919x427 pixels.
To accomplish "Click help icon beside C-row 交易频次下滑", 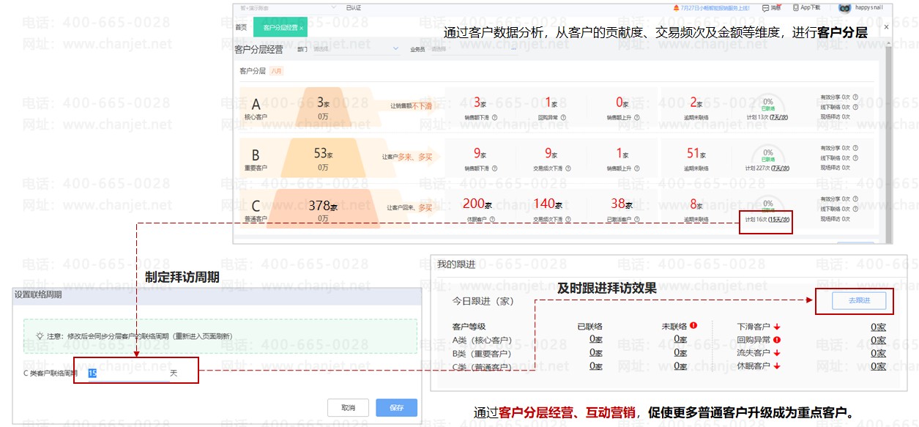I will click(570, 219).
